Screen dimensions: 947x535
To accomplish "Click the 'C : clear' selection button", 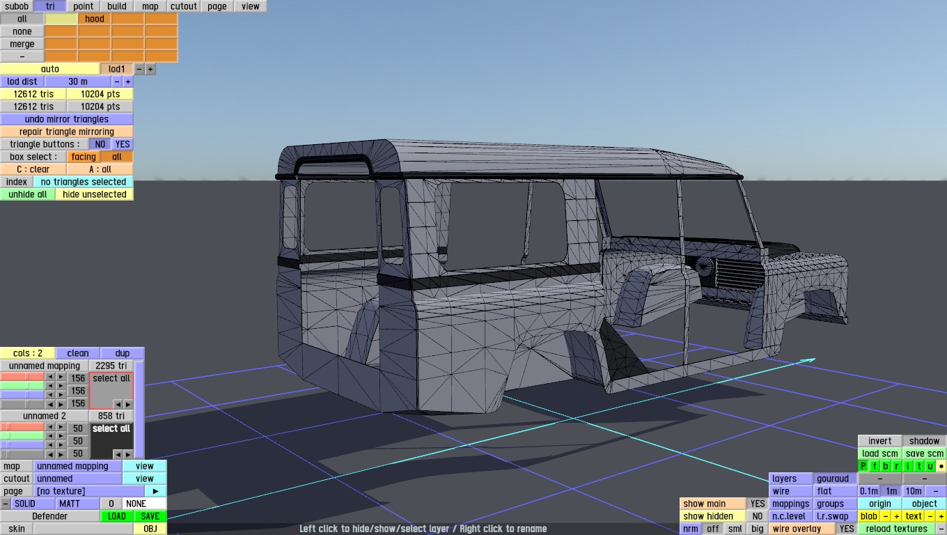I will [x=33, y=169].
